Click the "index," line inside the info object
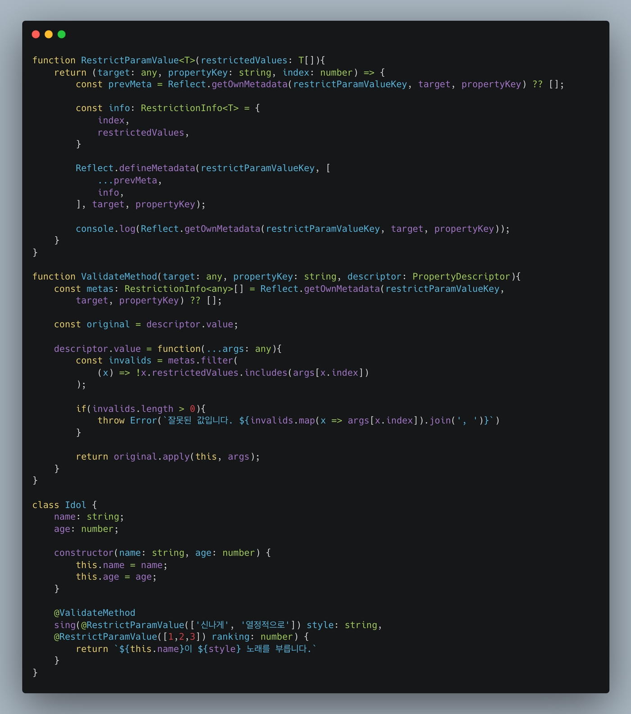Screen dimensions: 631x714 114,121
